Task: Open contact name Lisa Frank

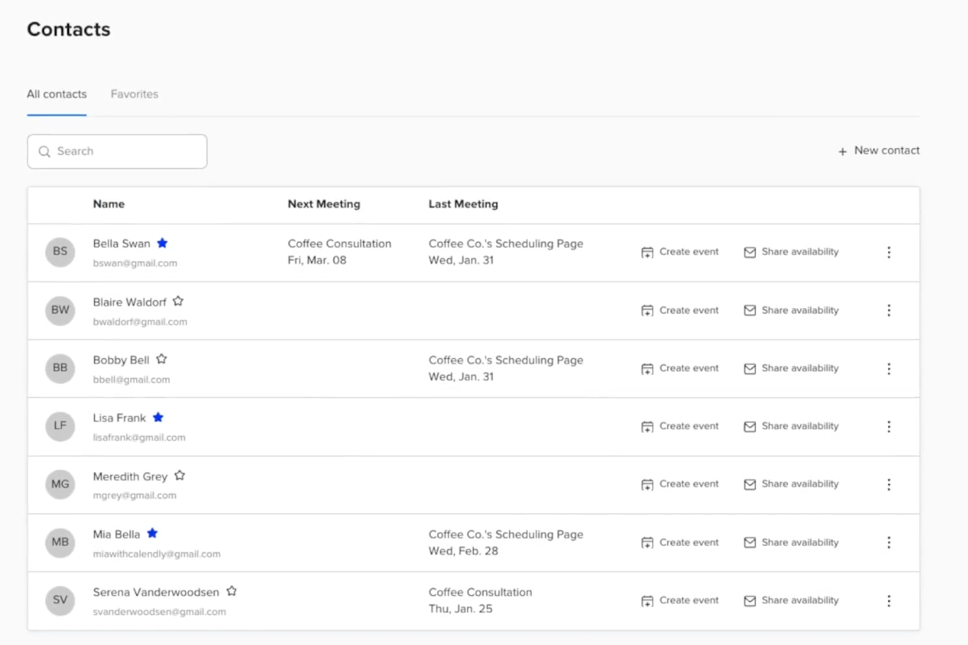Action: click(x=119, y=418)
